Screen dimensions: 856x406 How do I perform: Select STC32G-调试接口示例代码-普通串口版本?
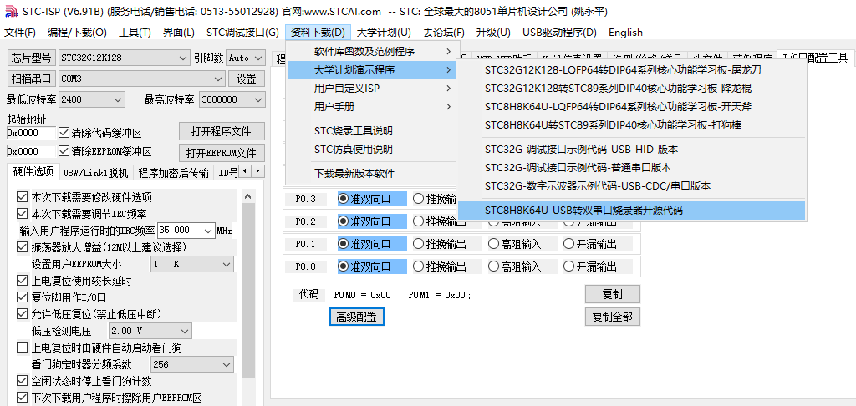631,168
